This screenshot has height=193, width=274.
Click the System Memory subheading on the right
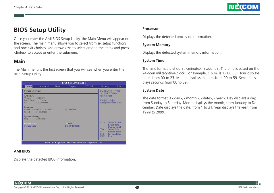[x=157, y=45]
